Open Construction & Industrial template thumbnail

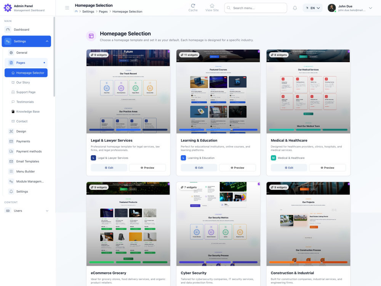308,224
